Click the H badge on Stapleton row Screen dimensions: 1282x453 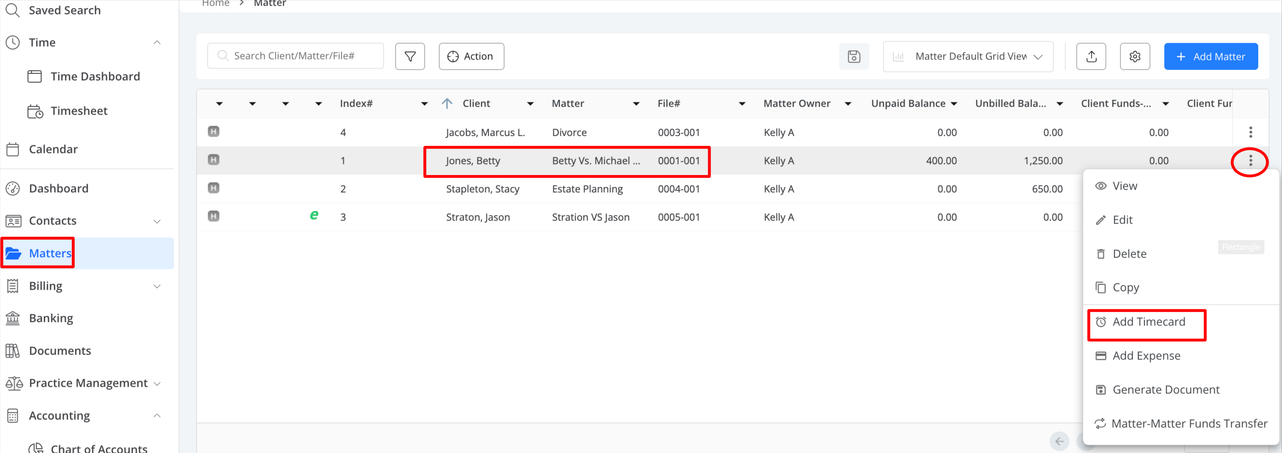(214, 187)
